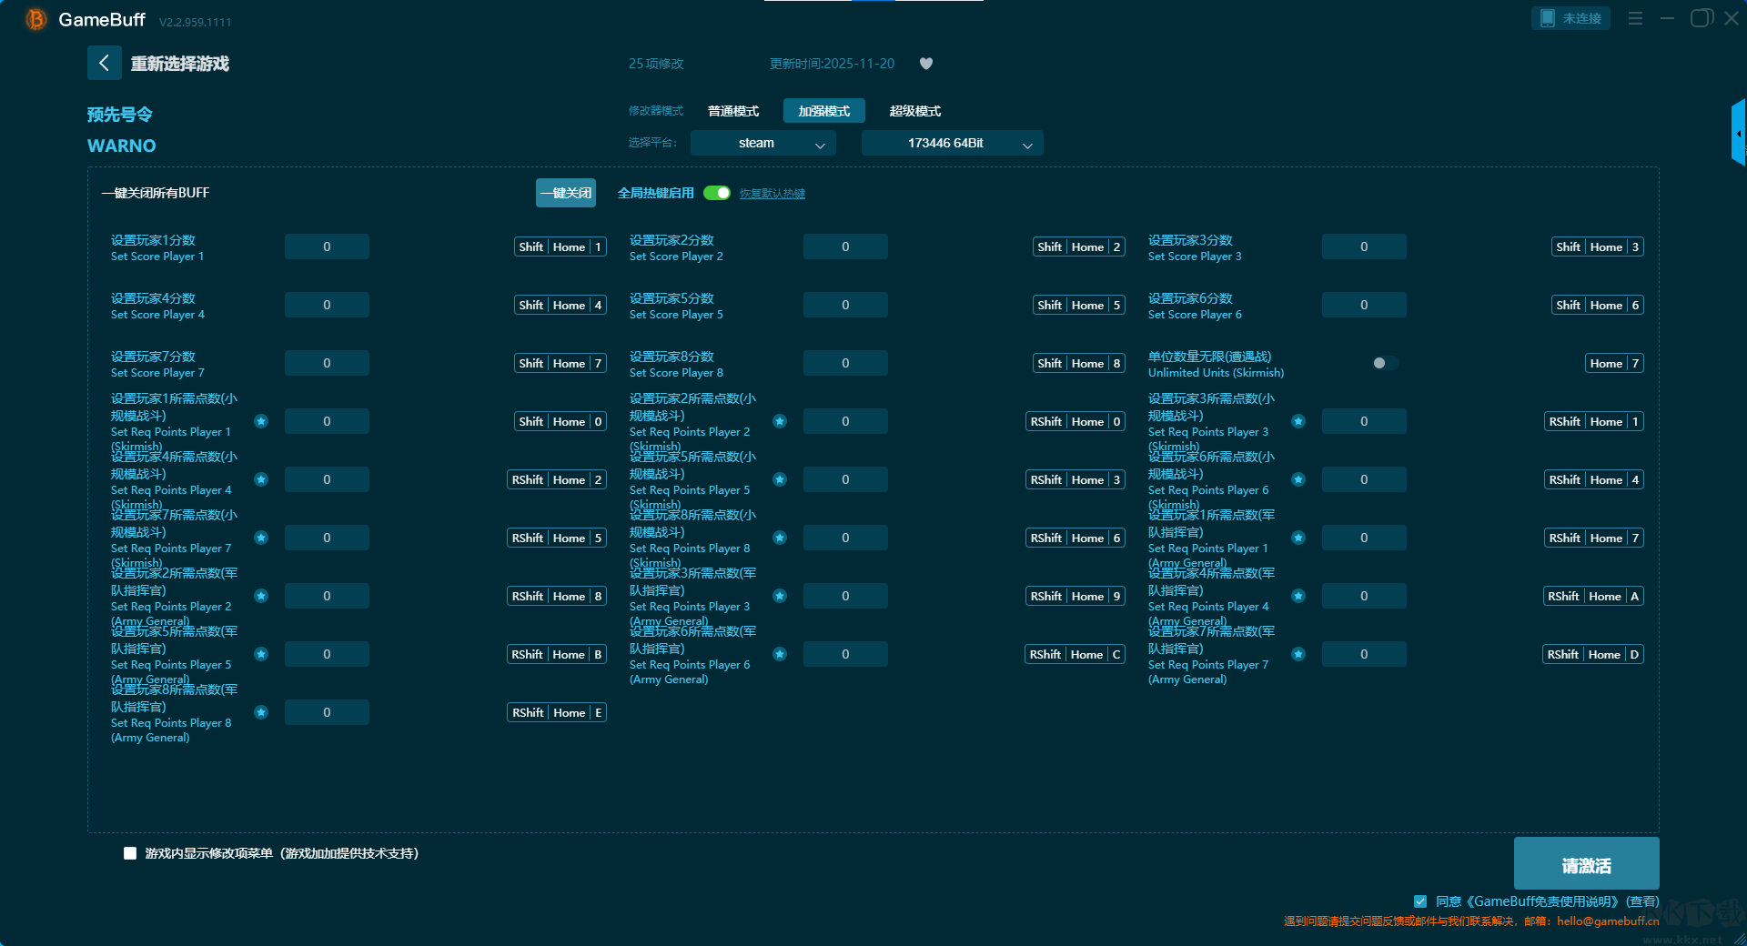Toggle the global hotkey enable switch
Screen dimensions: 1747x946
pos(717,193)
